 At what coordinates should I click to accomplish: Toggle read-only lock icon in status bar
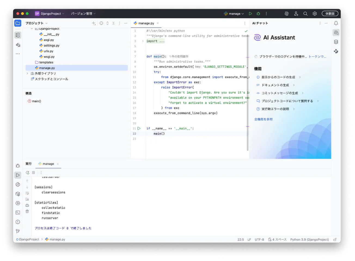pyautogui.click(x=335, y=239)
